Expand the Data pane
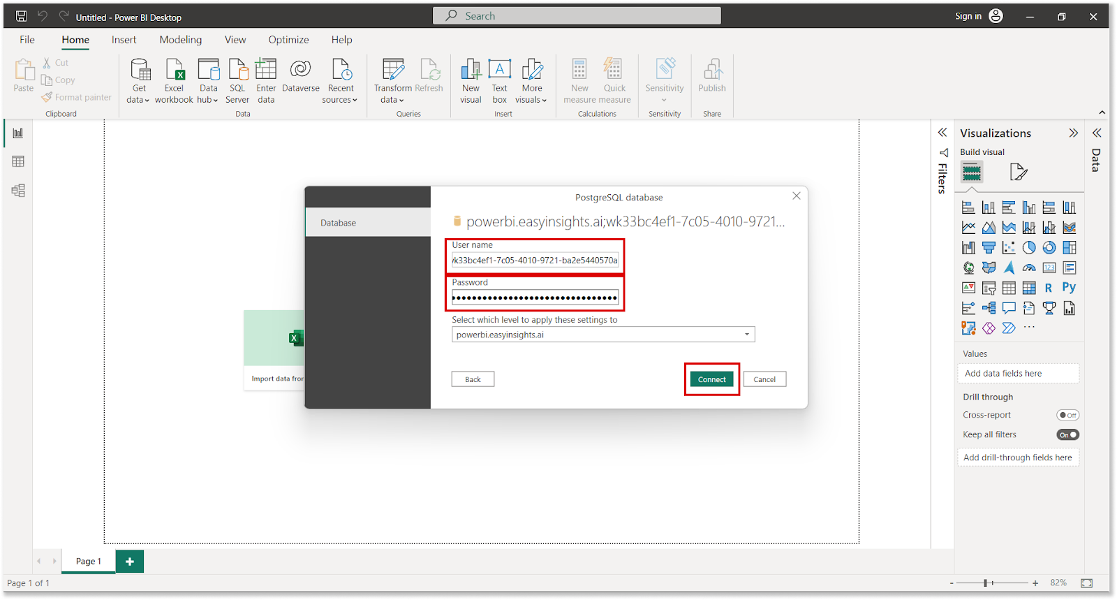This screenshot has height=600, width=1117. click(x=1097, y=133)
